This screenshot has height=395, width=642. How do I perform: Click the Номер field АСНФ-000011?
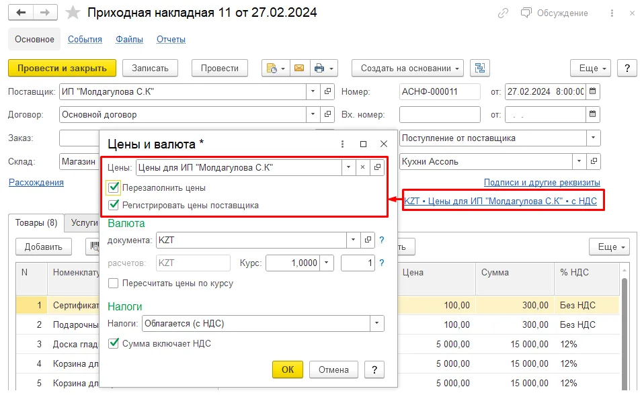pos(440,91)
